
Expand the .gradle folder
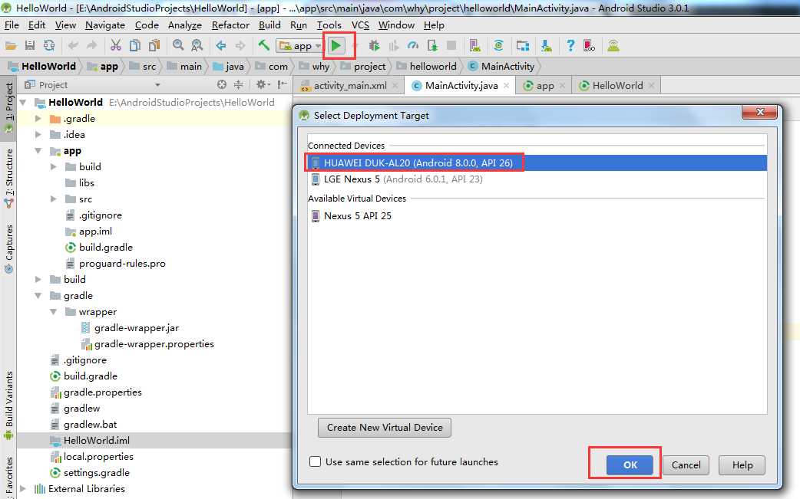click(38, 119)
